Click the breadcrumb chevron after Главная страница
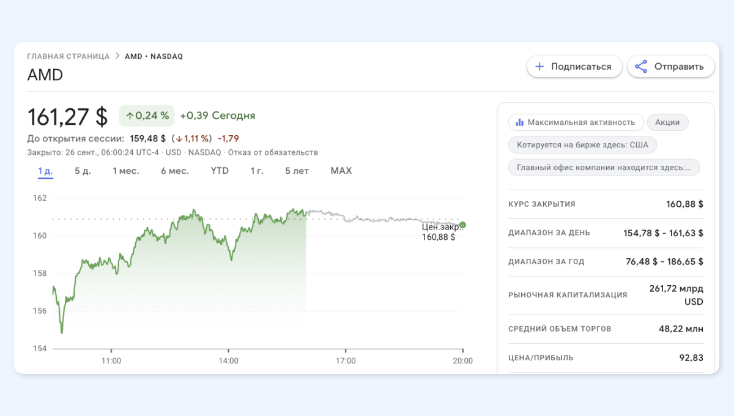Image resolution: width=734 pixels, height=416 pixels. pos(117,56)
